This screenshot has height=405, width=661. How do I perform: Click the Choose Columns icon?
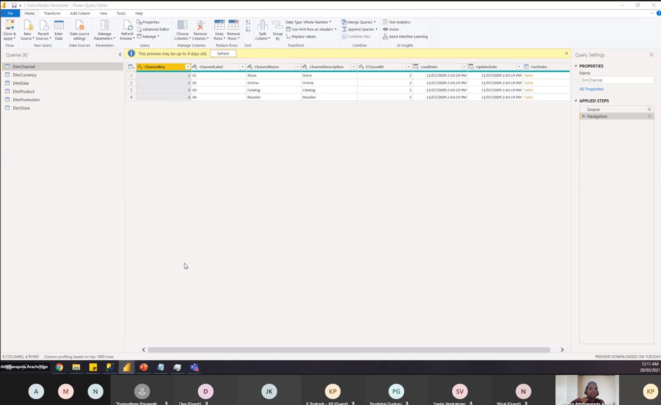[182, 25]
